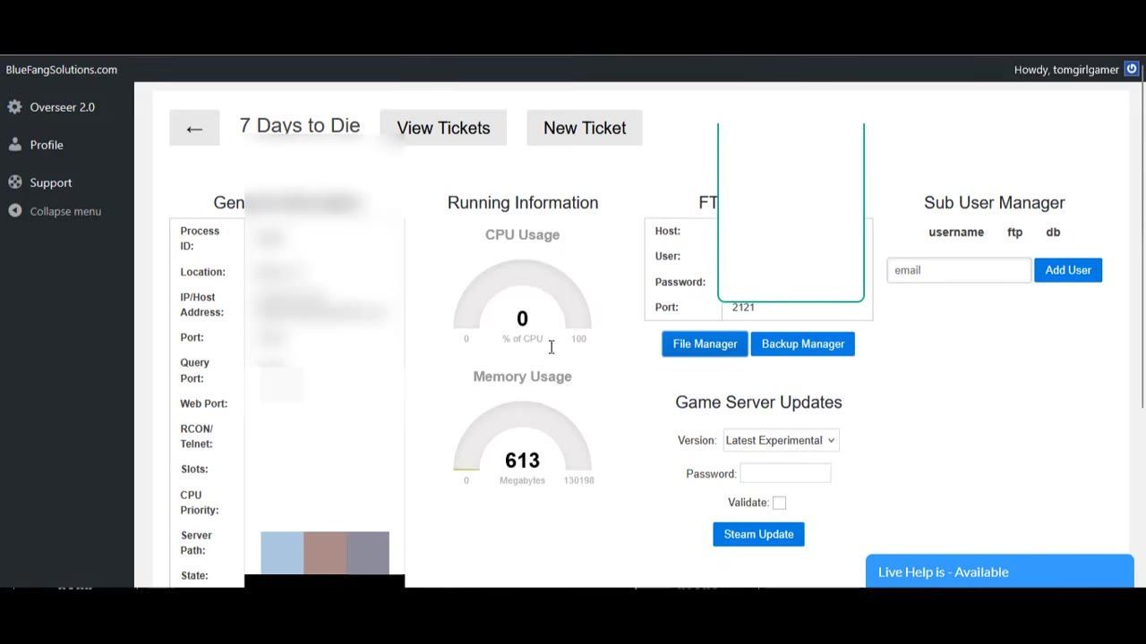The image size is (1146, 644).
Task: Click the CPU Priority label
Action: click(200, 503)
